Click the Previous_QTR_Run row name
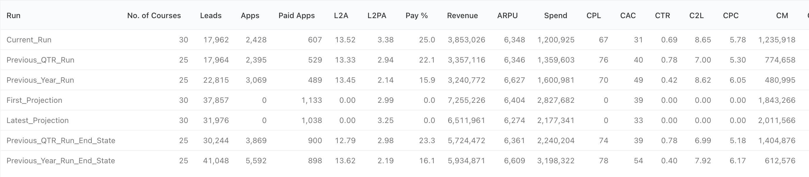 tap(40, 60)
